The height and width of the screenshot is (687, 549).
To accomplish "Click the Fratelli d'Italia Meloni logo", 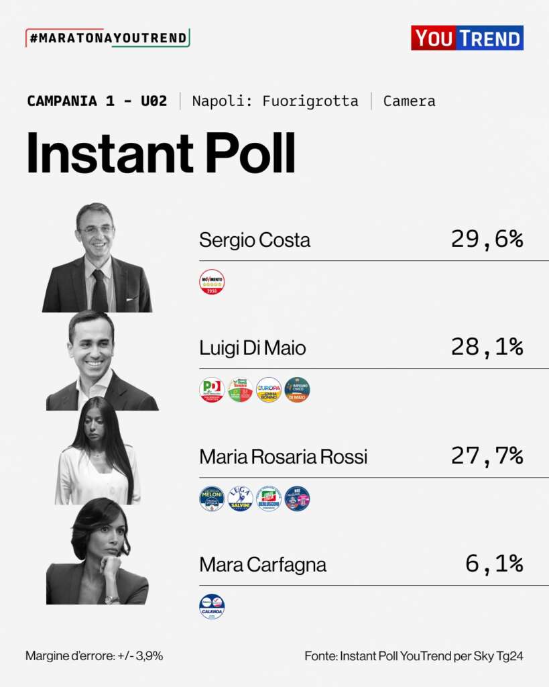I will pos(212,498).
